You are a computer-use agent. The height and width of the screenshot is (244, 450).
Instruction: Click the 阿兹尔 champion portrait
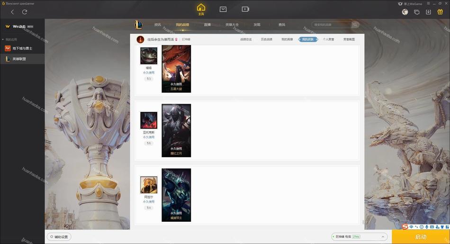[x=149, y=185]
